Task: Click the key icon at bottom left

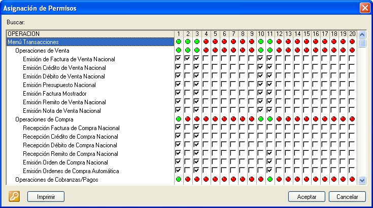Action: 14,196
